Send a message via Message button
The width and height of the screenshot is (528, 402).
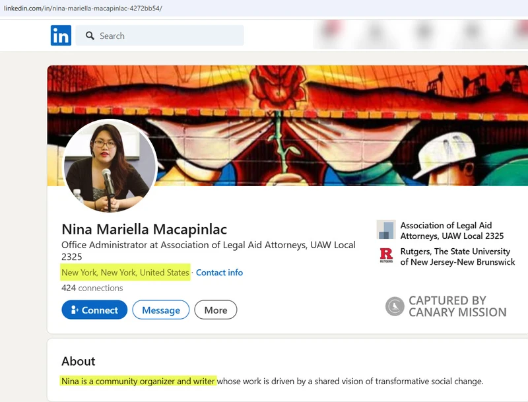click(x=161, y=310)
